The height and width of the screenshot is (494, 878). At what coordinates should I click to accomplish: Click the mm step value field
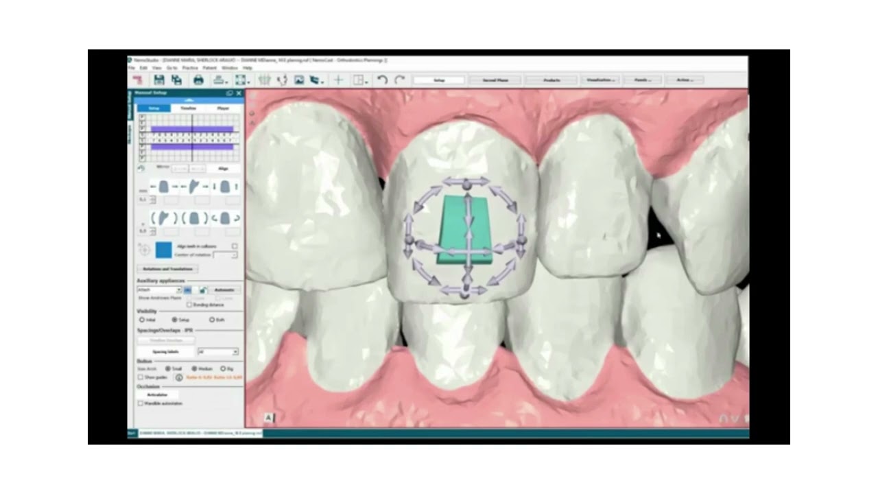coord(143,200)
